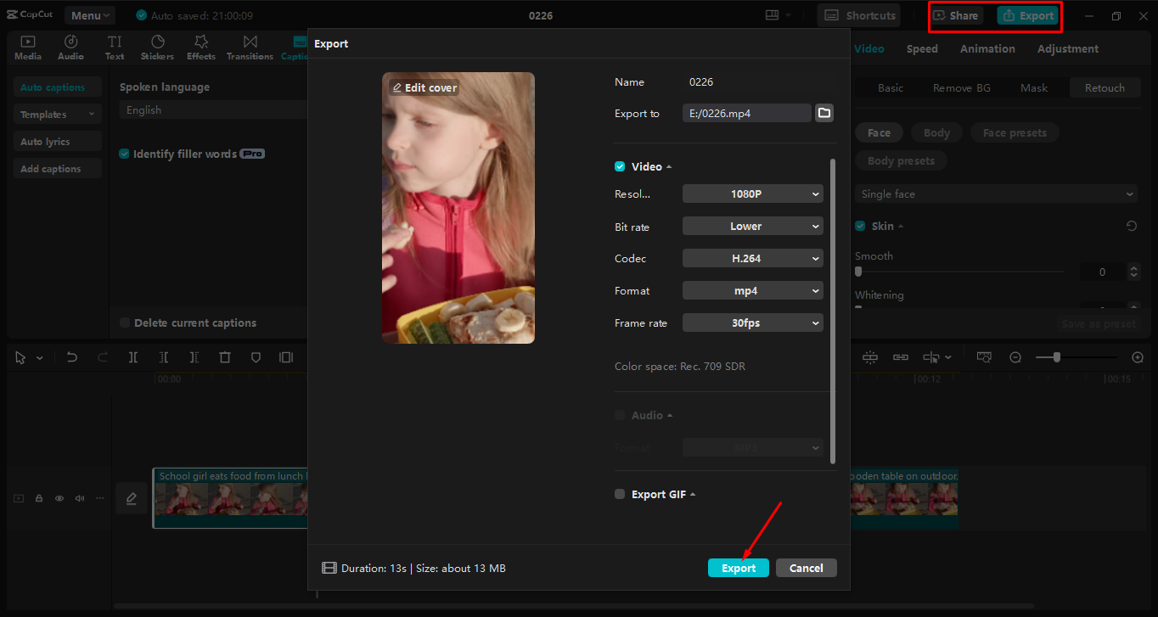Select the Stickers panel icon
The image size is (1158, 617).
(x=157, y=47)
